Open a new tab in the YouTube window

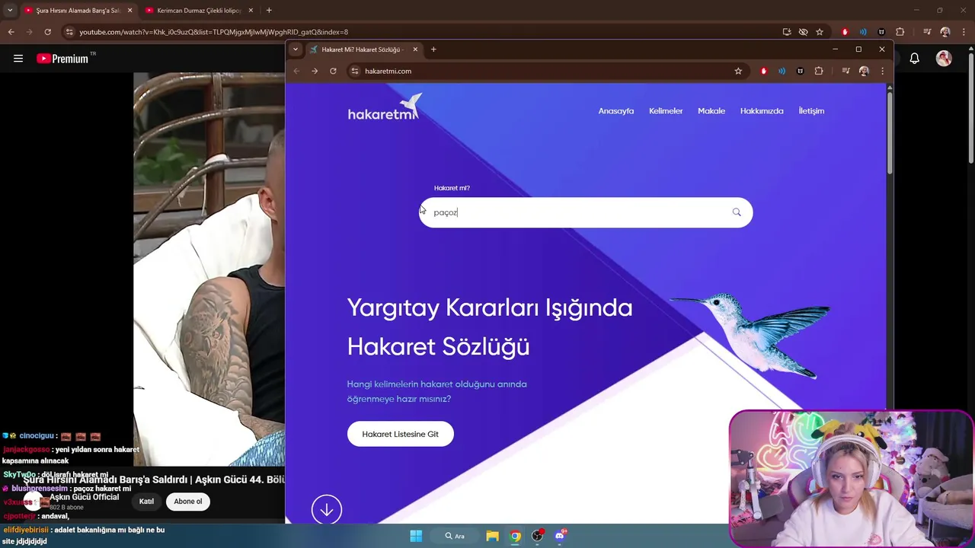point(269,11)
